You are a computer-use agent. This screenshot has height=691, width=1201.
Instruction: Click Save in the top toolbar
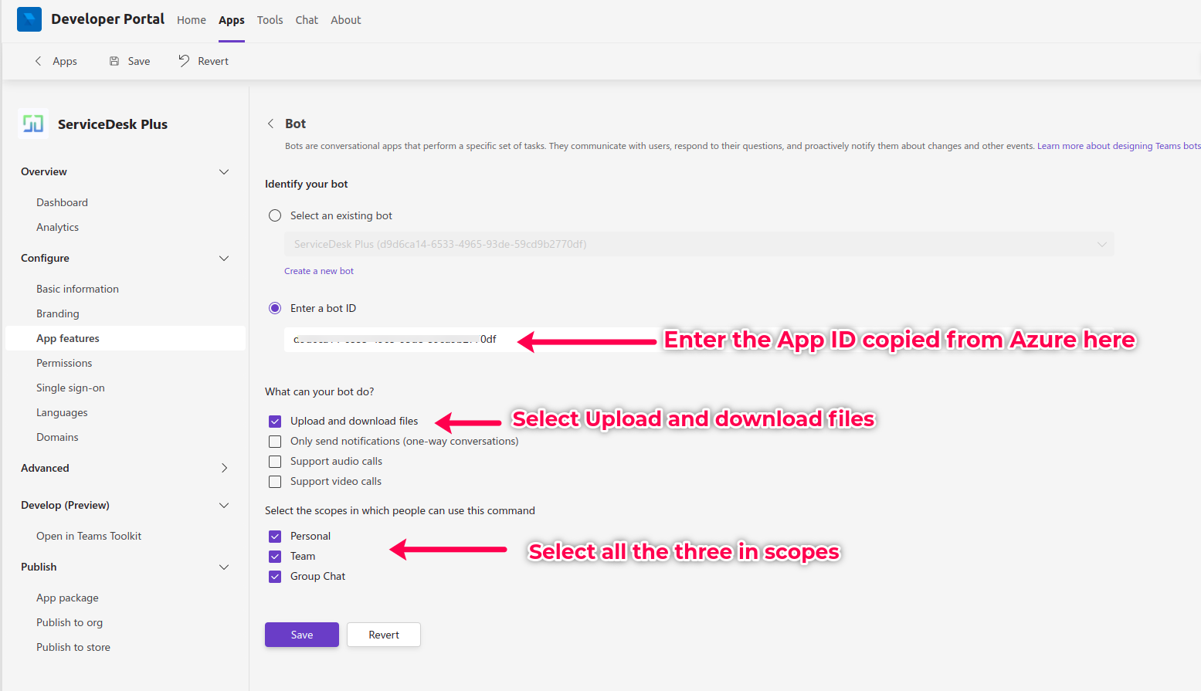coord(130,61)
